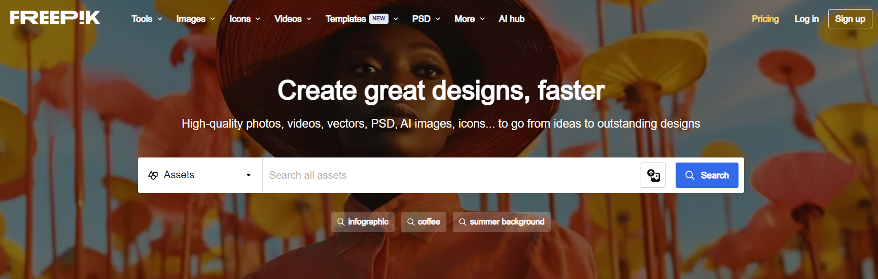Click the magnifier icon on the infographic tag
Screen dimensions: 878x279
(x=341, y=222)
